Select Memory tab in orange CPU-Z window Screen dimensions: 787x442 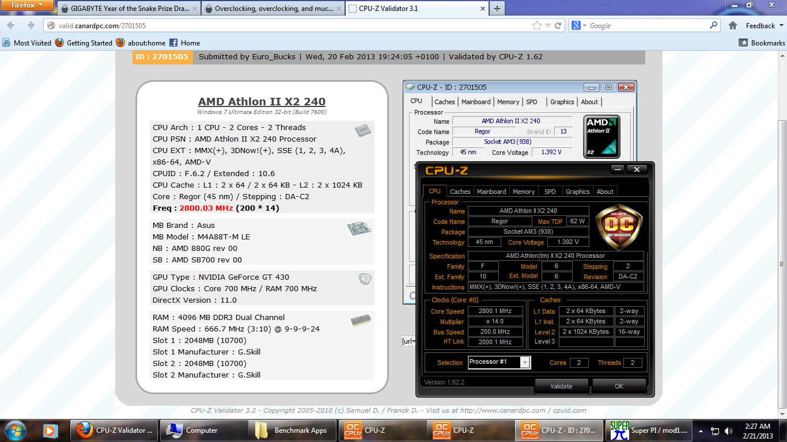pyautogui.click(x=524, y=192)
